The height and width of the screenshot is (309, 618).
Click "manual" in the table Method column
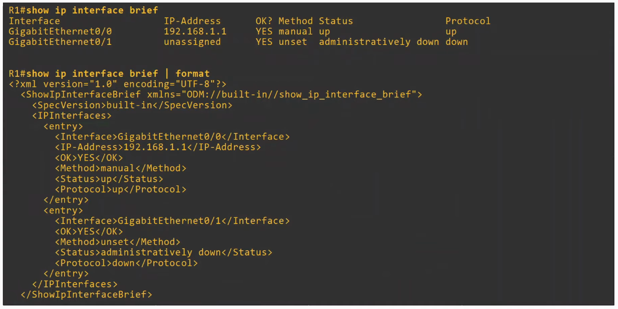click(295, 31)
